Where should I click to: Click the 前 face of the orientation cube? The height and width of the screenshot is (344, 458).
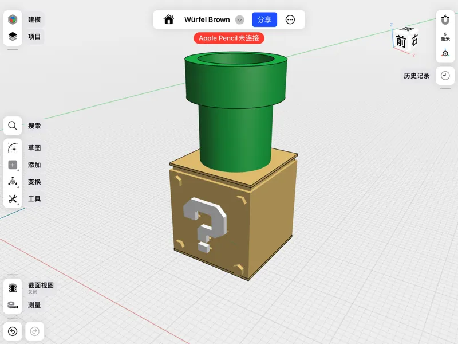401,41
